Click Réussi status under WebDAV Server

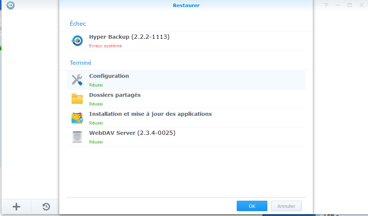96,142
